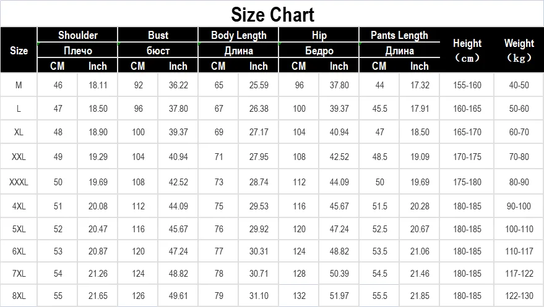Click the M size row label
Screen dimensions: 544x307
click(x=19, y=85)
